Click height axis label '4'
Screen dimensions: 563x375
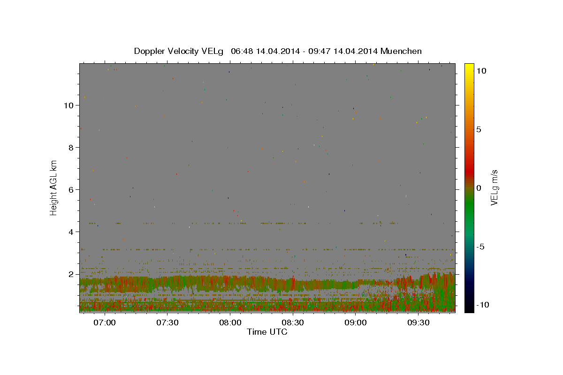[x=71, y=232]
